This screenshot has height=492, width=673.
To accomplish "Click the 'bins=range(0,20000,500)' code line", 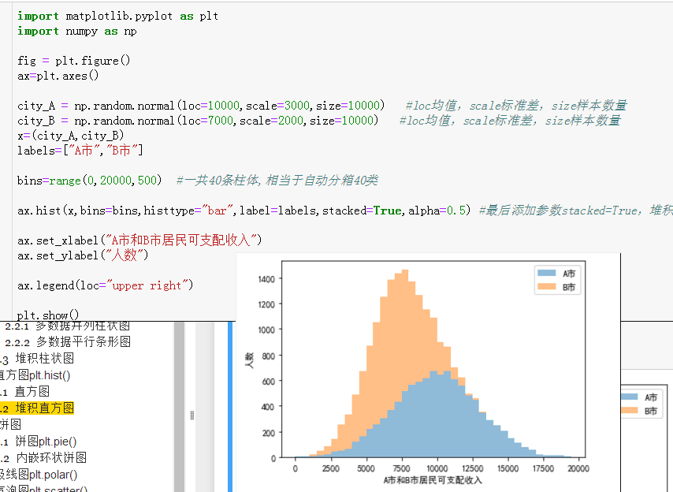I will [89, 181].
